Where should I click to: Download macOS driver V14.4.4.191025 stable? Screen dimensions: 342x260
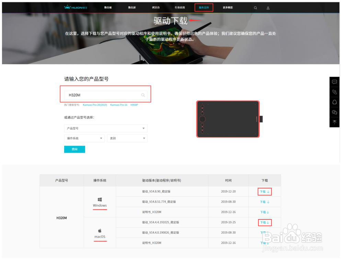[x=265, y=223]
